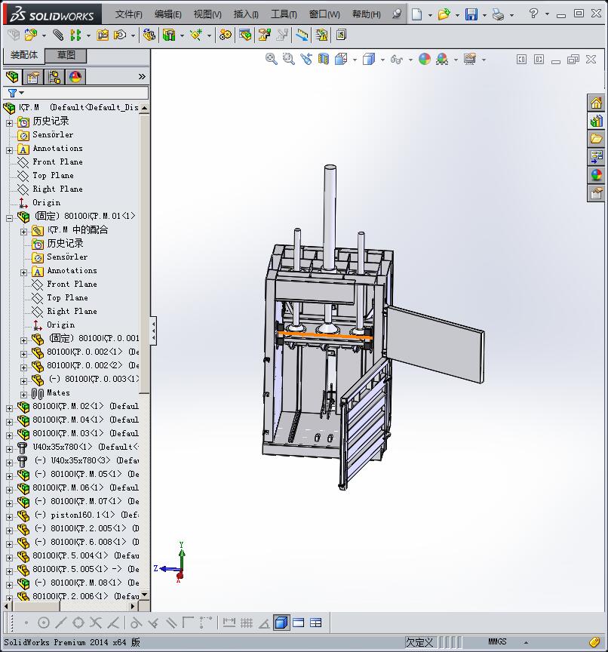Select the DisplayManager color wheel tab icon

tap(75, 77)
